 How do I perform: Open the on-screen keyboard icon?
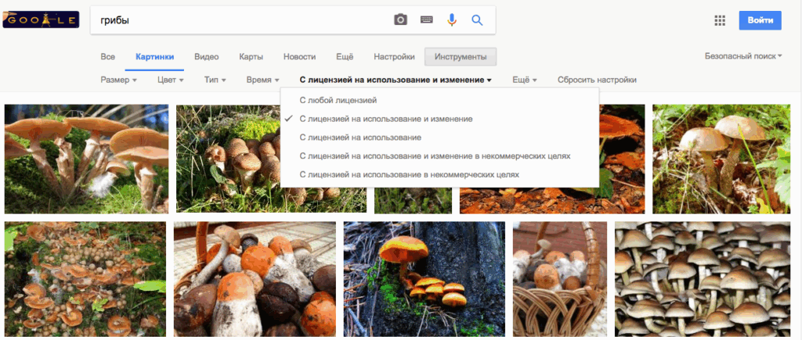427,20
